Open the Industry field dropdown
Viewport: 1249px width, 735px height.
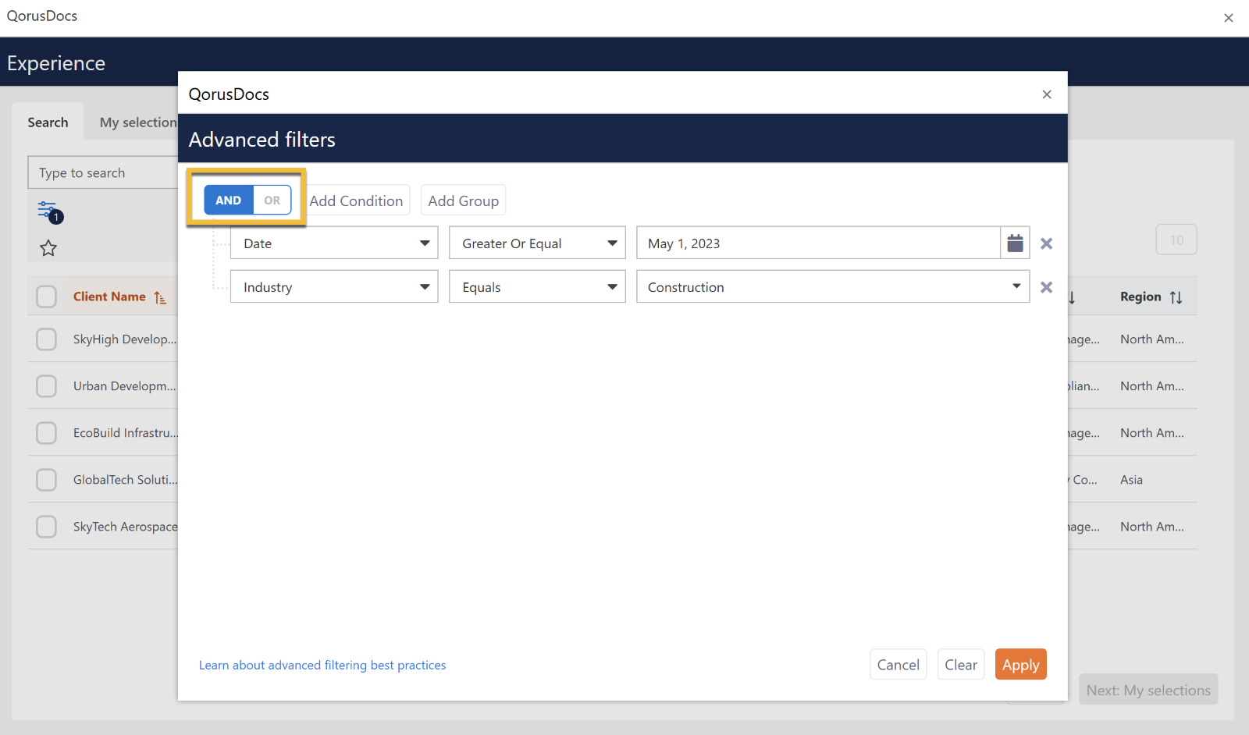pyautogui.click(x=334, y=286)
